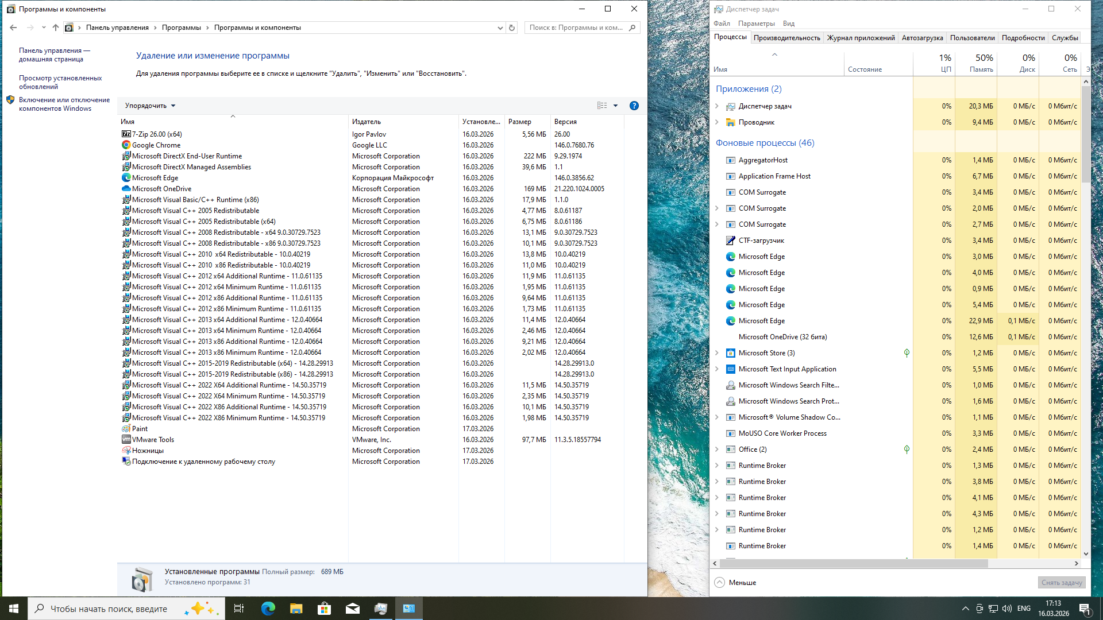Click the programs search field

point(576,28)
